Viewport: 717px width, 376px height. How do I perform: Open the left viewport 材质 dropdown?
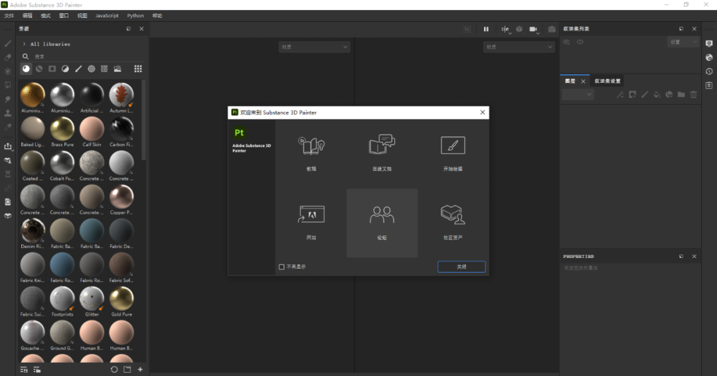coord(313,47)
